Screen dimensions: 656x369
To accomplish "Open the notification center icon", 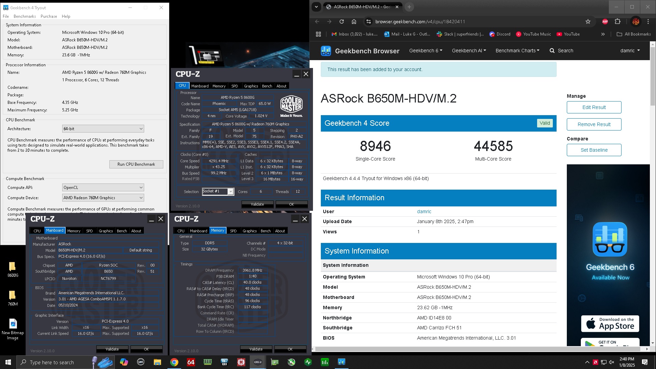I will [x=645, y=362].
